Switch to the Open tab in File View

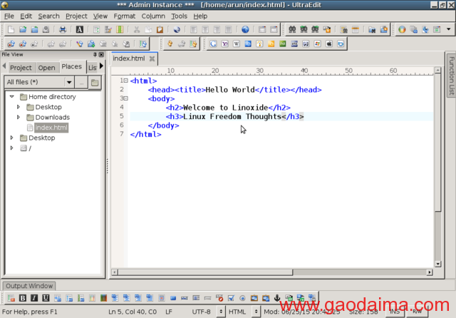(46, 68)
